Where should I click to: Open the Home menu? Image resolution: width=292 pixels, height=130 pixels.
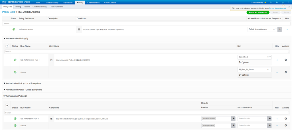(38, 3)
